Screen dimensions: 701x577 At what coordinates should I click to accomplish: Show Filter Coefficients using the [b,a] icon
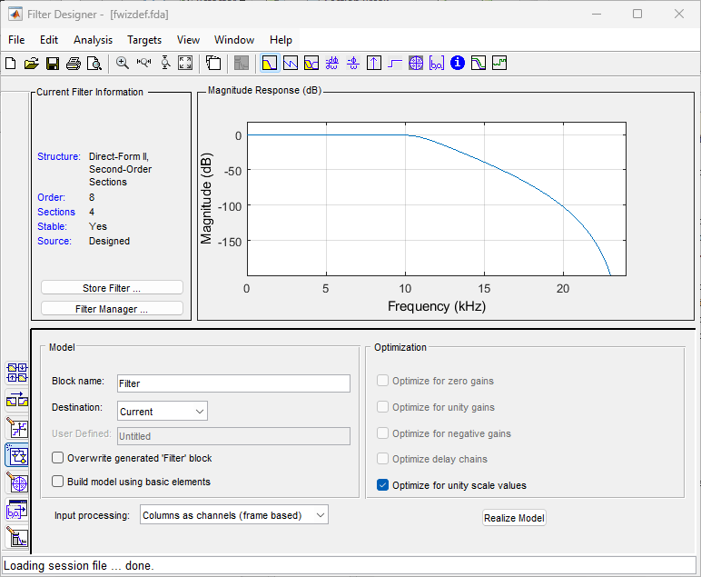(x=437, y=64)
